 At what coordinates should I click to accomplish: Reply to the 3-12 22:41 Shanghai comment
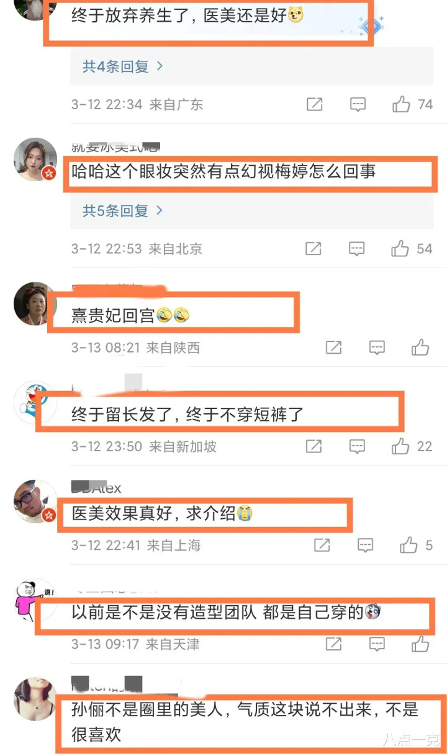(365, 546)
